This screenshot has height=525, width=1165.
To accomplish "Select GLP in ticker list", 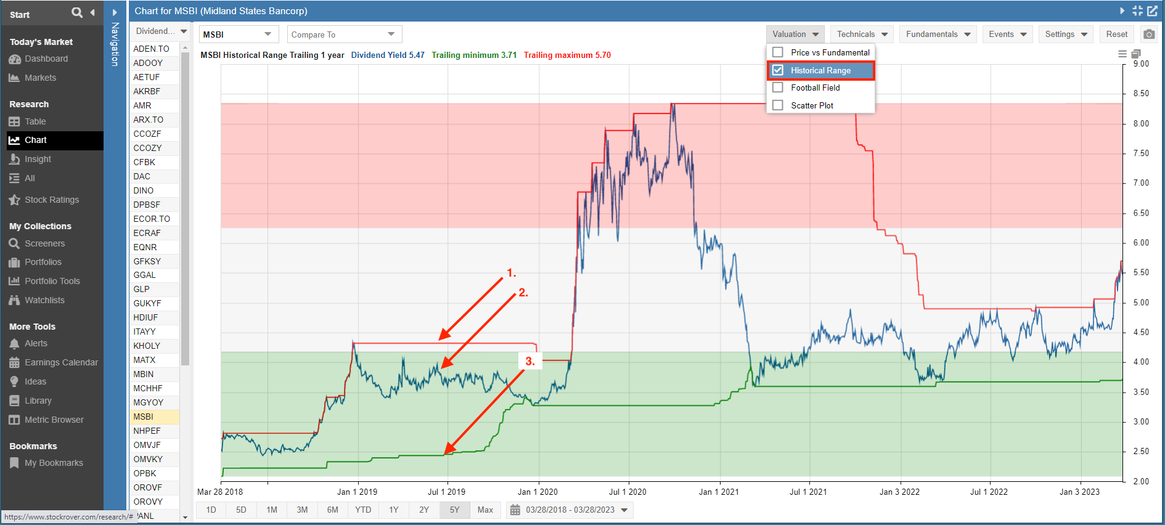I will [x=155, y=289].
